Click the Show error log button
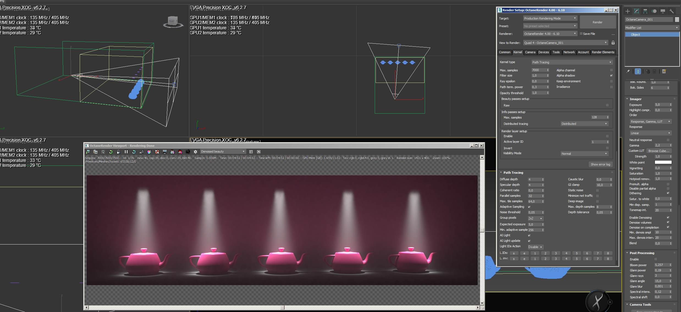This screenshot has height=312, width=681. pyautogui.click(x=600, y=164)
